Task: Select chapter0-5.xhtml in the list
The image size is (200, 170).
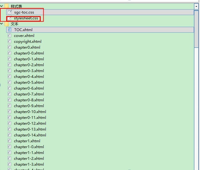Action: (x=29, y=83)
